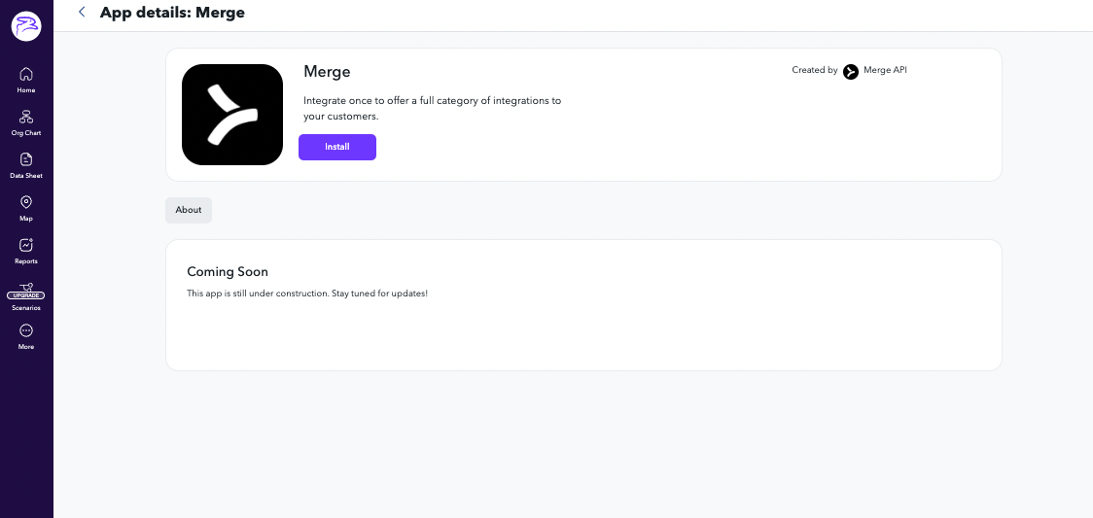This screenshot has height=518, width=1093.
Task: Click the company logo in the sidebar
Action: (26, 26)
